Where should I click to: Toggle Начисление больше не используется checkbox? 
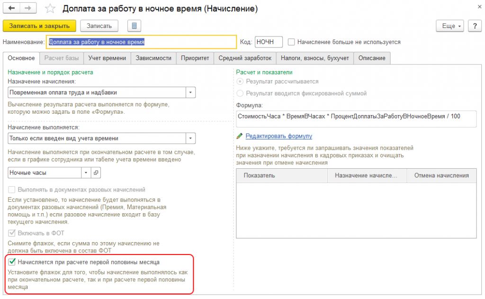(x=292, y=42)
